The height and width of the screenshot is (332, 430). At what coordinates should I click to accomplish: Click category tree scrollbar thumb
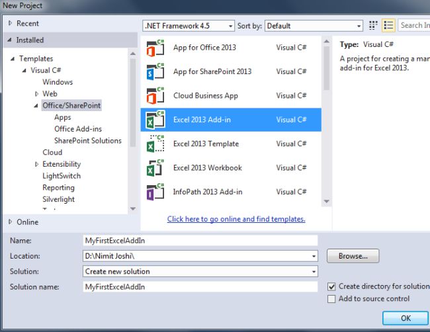[x=133, y=103]
